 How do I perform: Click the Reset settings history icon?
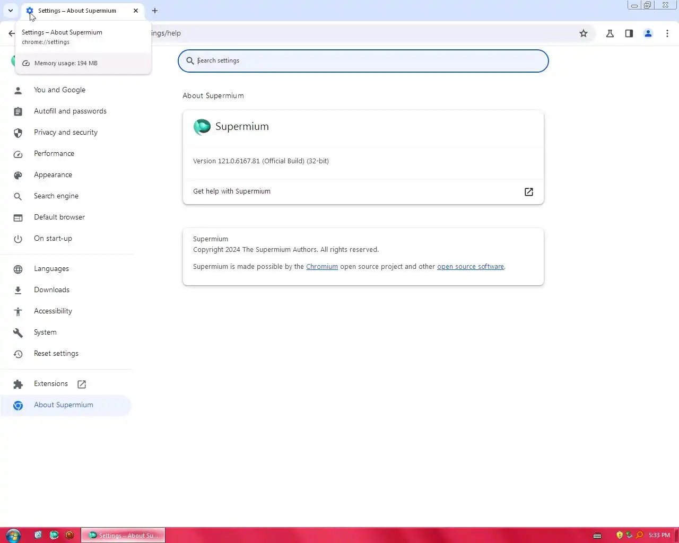[x=18, y=354]
